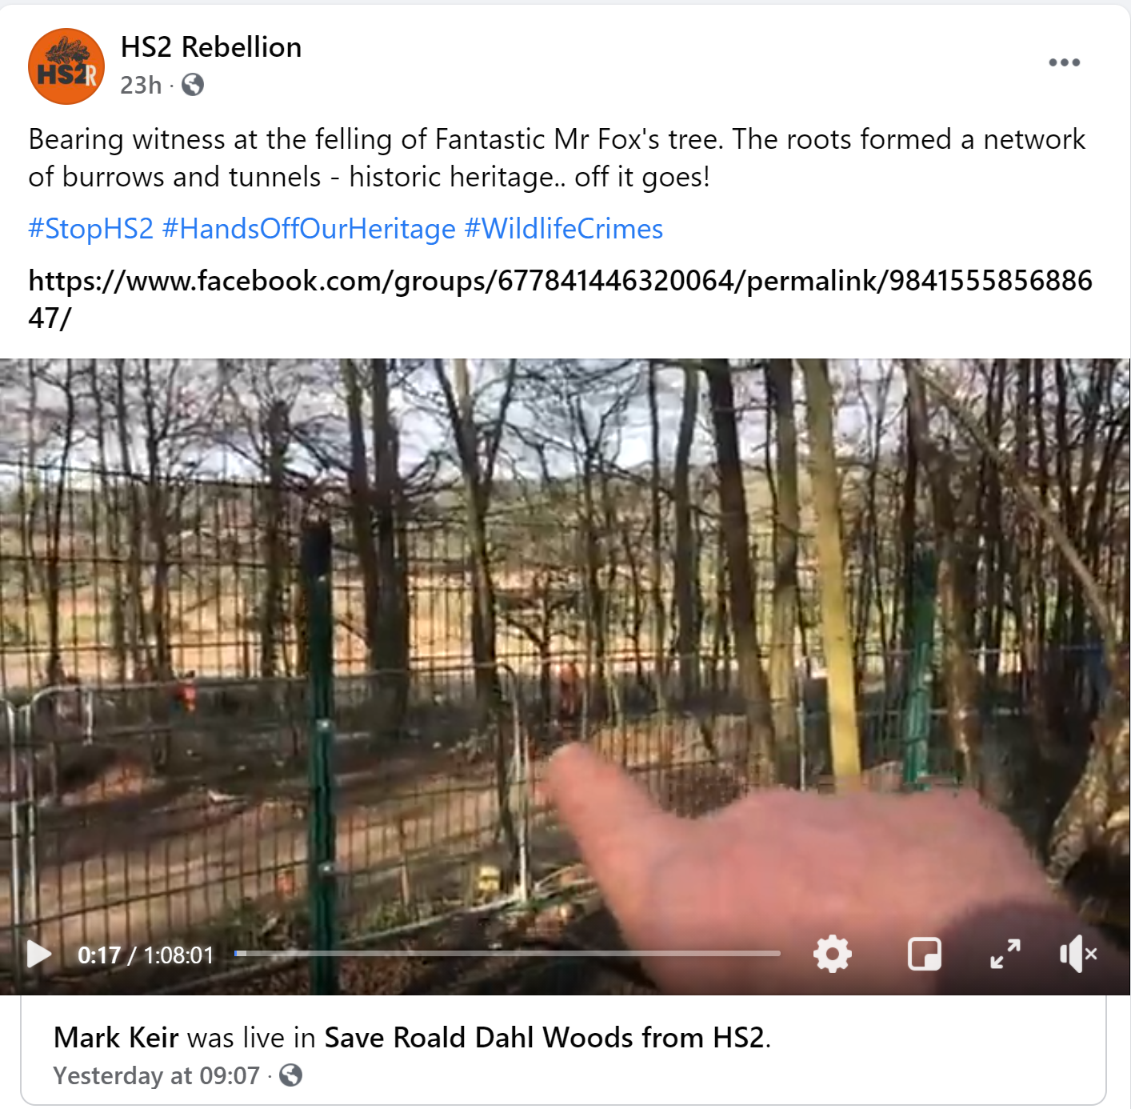1131x1109 pixels.
Task: Open video settings gear
Action: tap(833, 954)
